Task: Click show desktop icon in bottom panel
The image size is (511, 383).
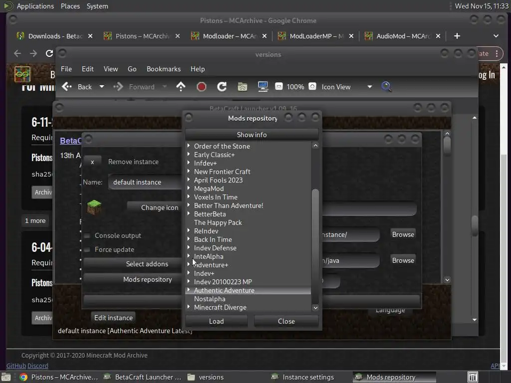Action: [x=6, y=377]
